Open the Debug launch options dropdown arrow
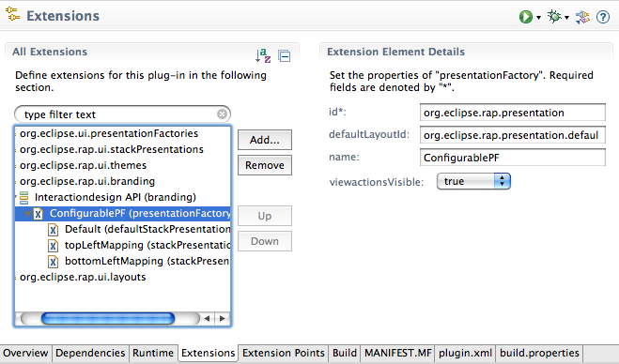Viewport: 619px width, 364px height. point(567,17)
